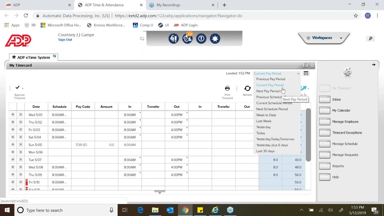
Task: Click the X delete icon on Tue 5/07 row
Action: tap(20, 160)
